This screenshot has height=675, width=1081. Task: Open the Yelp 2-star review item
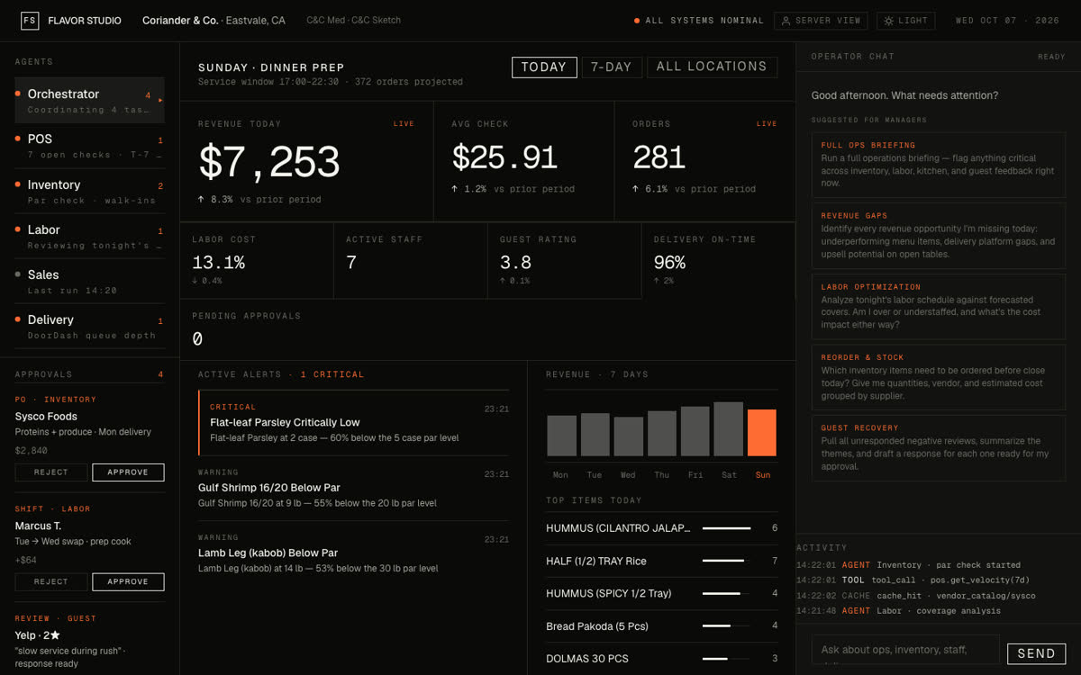pos(89,641)
